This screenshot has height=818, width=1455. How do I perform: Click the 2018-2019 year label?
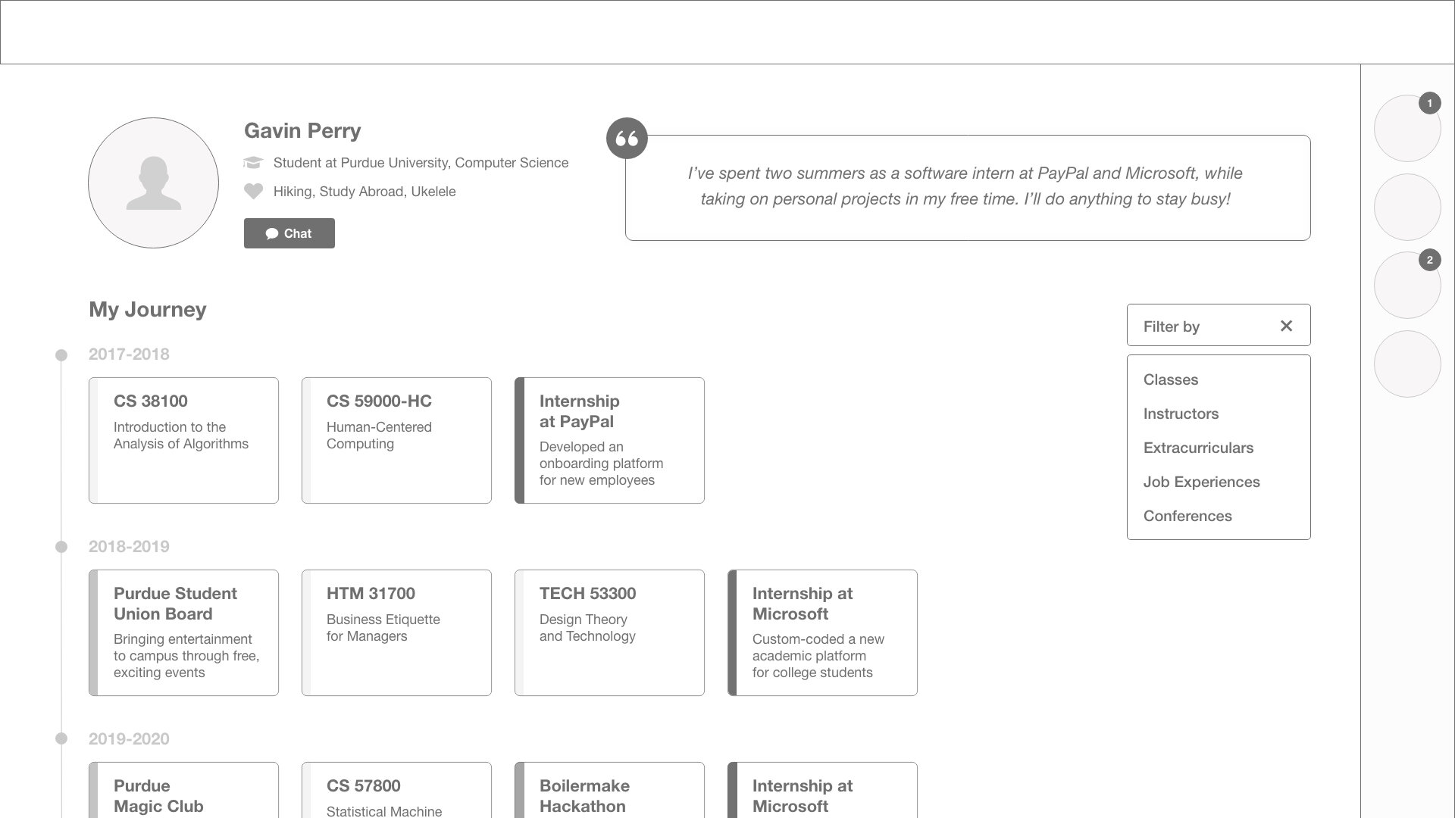(129, 546)
